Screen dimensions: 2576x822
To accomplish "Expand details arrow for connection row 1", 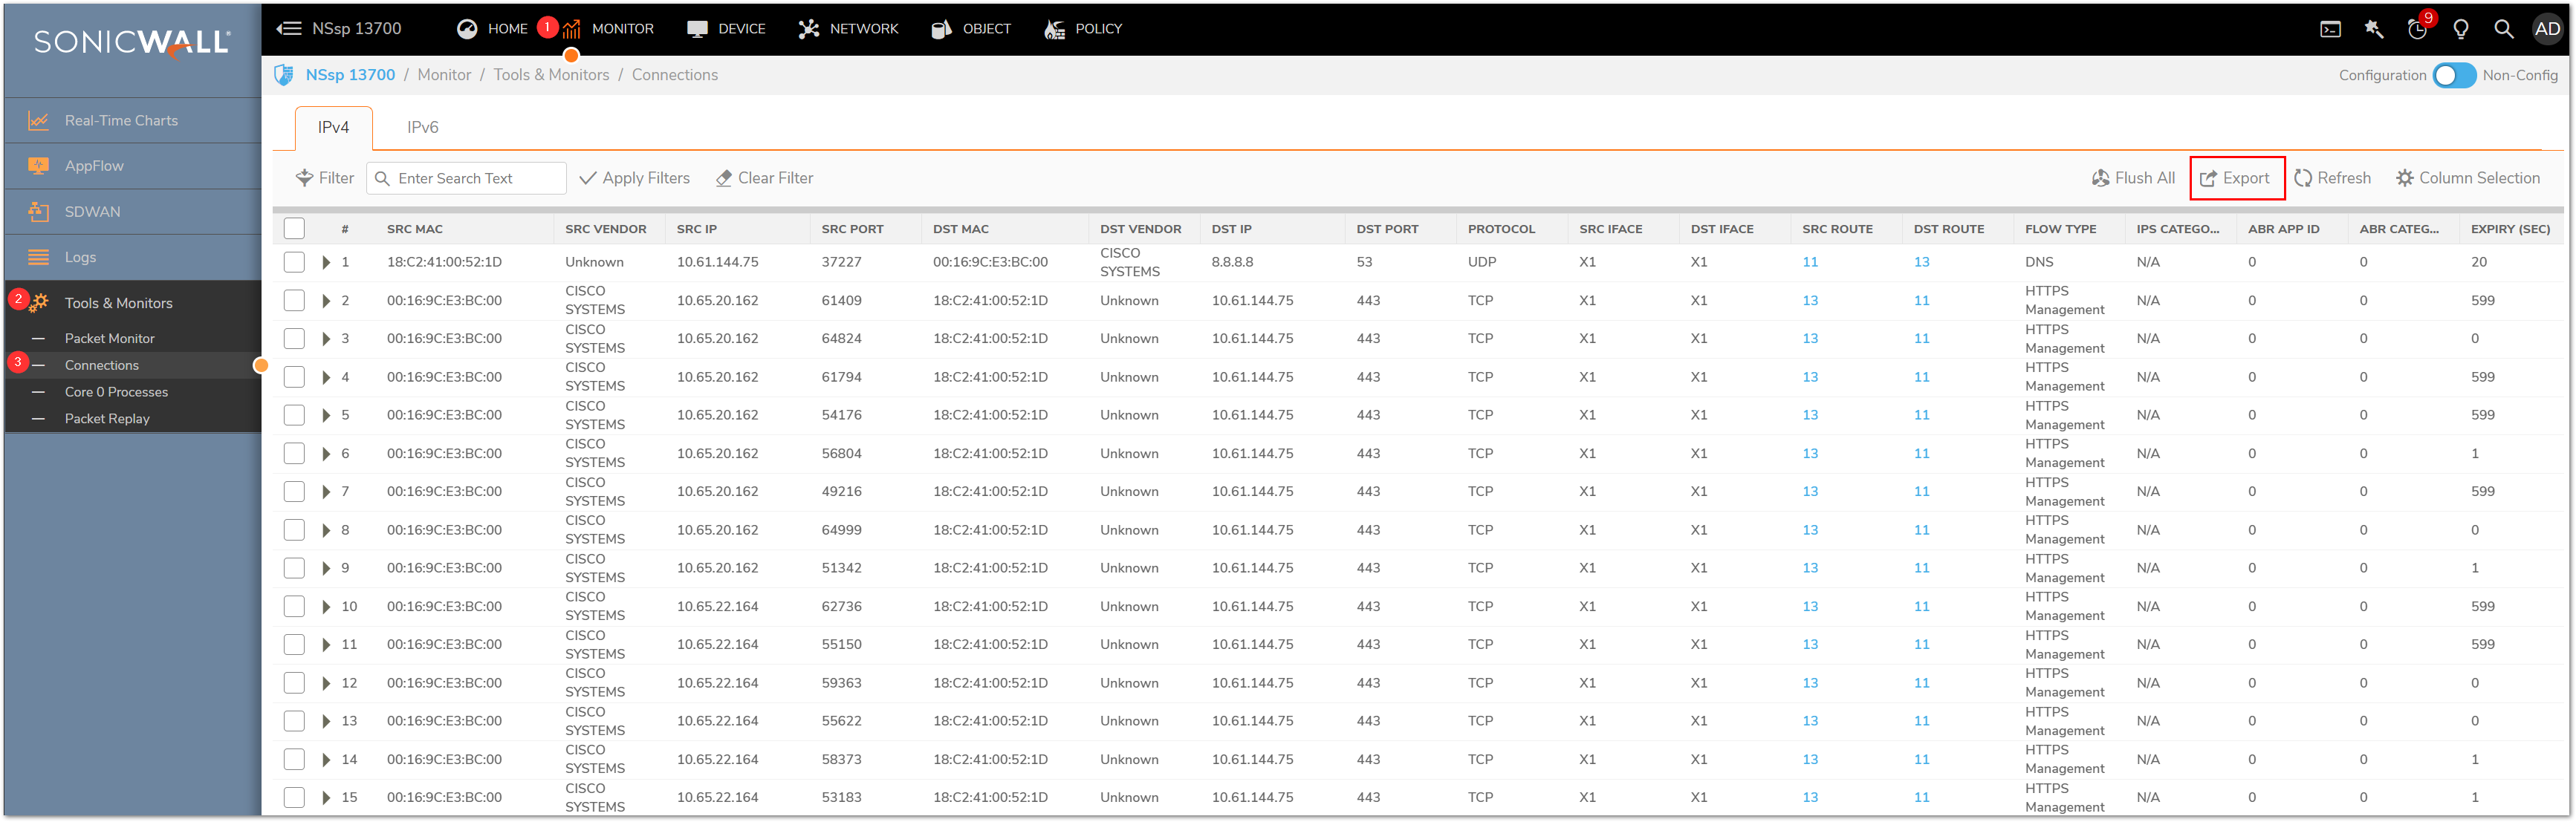I will coord(326,261).
